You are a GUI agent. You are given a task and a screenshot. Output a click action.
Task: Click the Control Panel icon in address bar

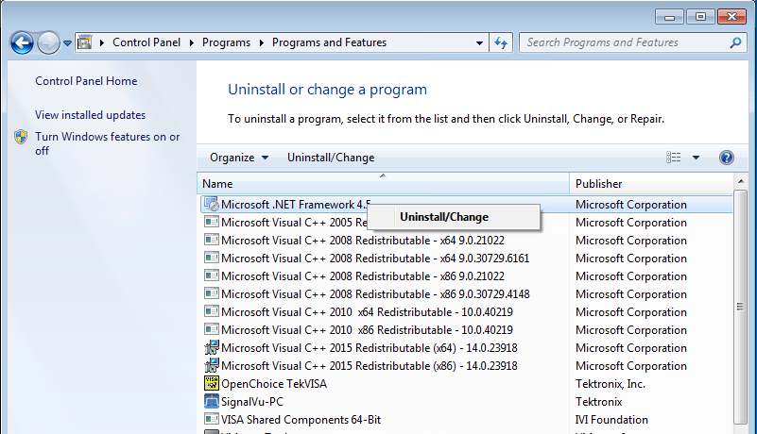tap(85, 42)
